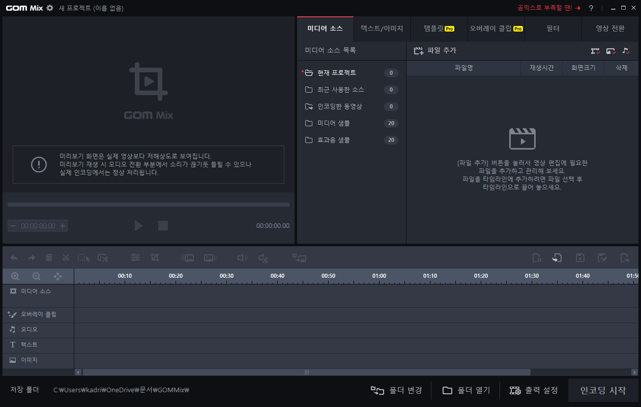Click the timeline scrollbar left arrow
Screen dimensions: 641x407
(x=78, y=372)
